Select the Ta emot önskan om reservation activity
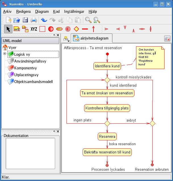Screen dimensions: 173x181 (107, 93)
